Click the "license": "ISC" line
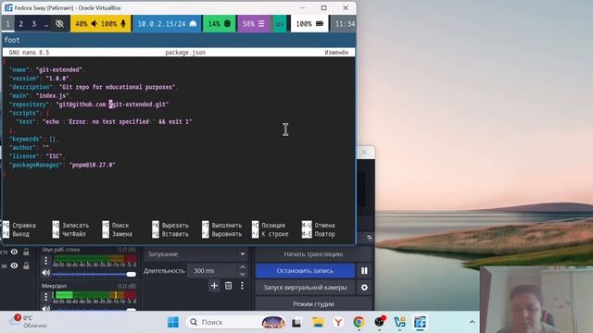 point(37,156)
